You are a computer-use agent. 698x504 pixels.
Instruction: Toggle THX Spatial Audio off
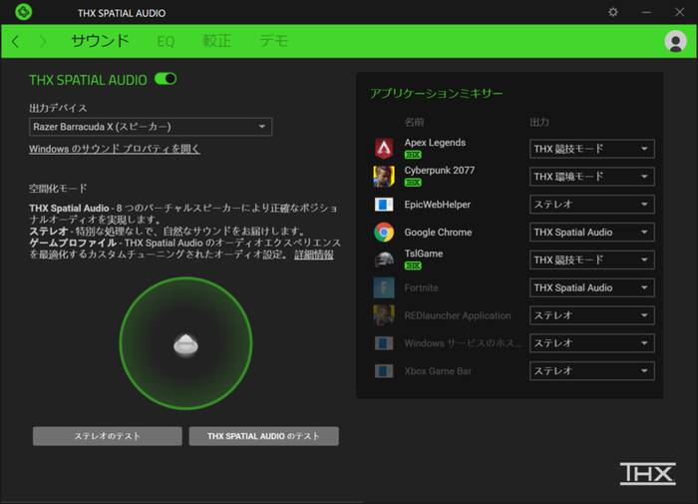click(166, 79)
